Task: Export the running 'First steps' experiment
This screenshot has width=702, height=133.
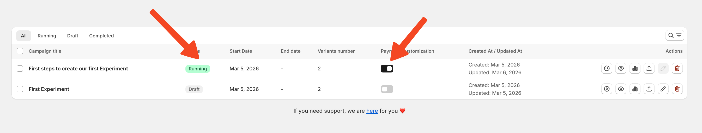Action: (x=649, y=68)
